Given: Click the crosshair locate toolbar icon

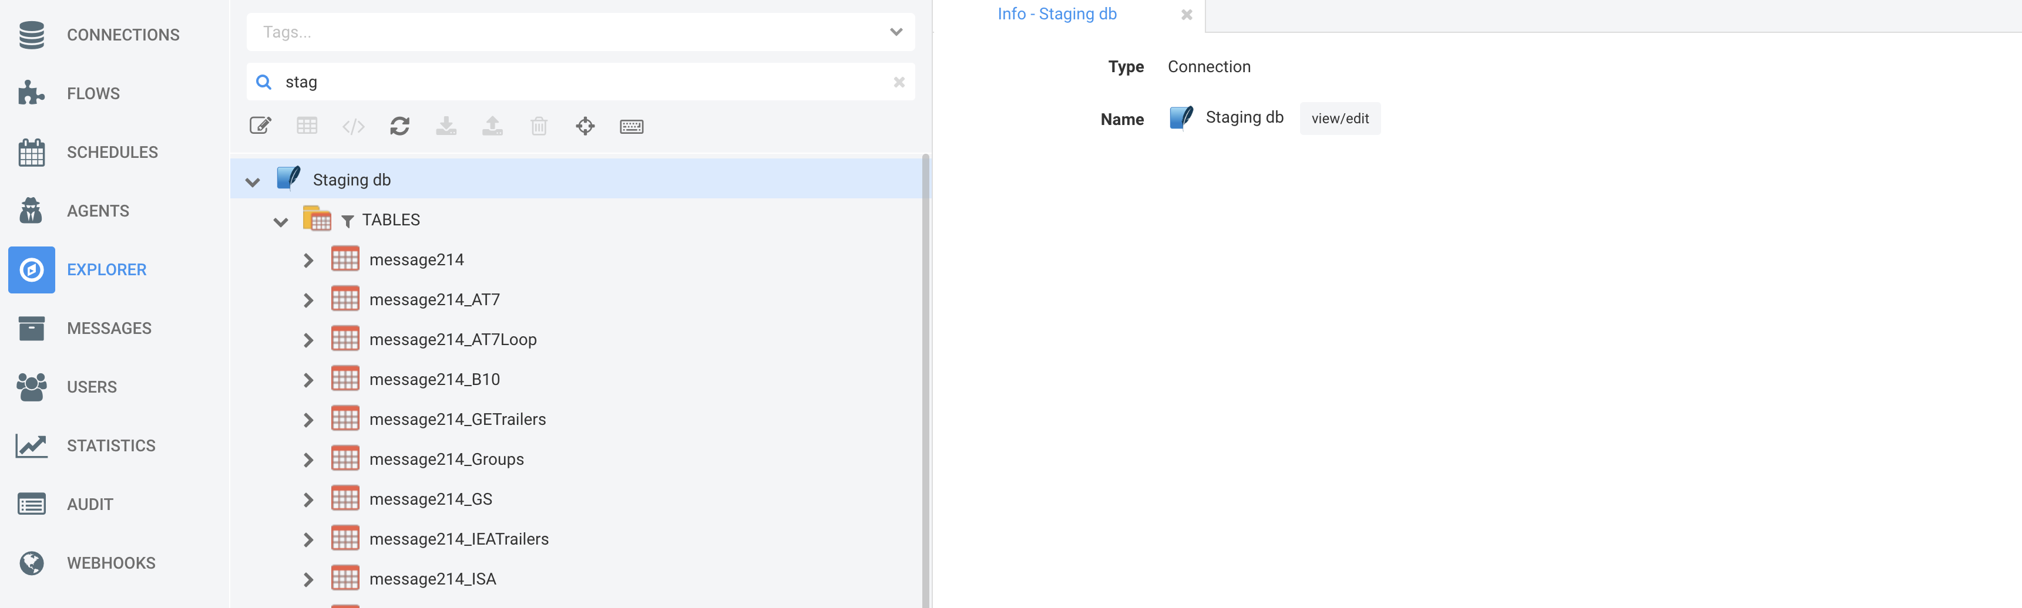Looking at the screenshot, I should tap(586, 126).
